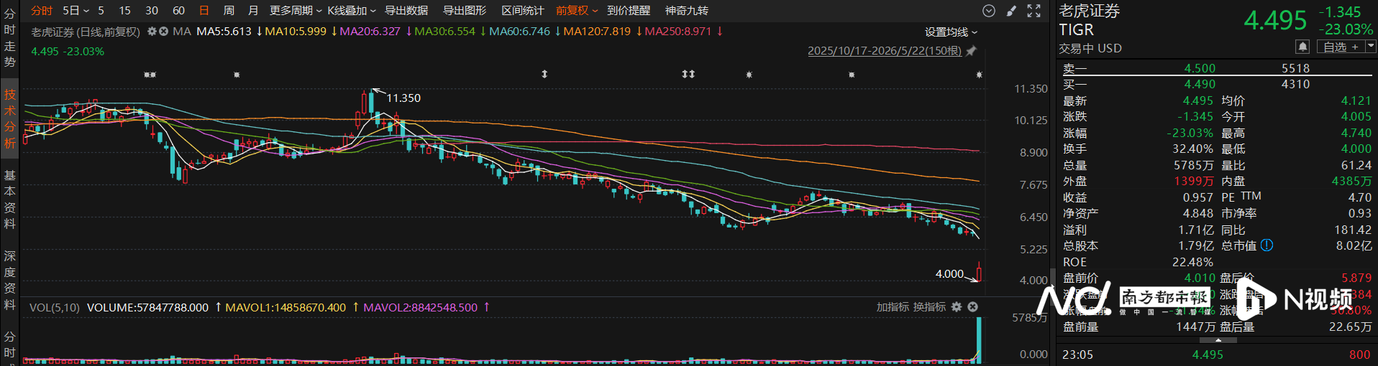This screenshot has height=366, width=1378.
Task: Toggle fullscreen chart view
Action: tap(1033, 11)
